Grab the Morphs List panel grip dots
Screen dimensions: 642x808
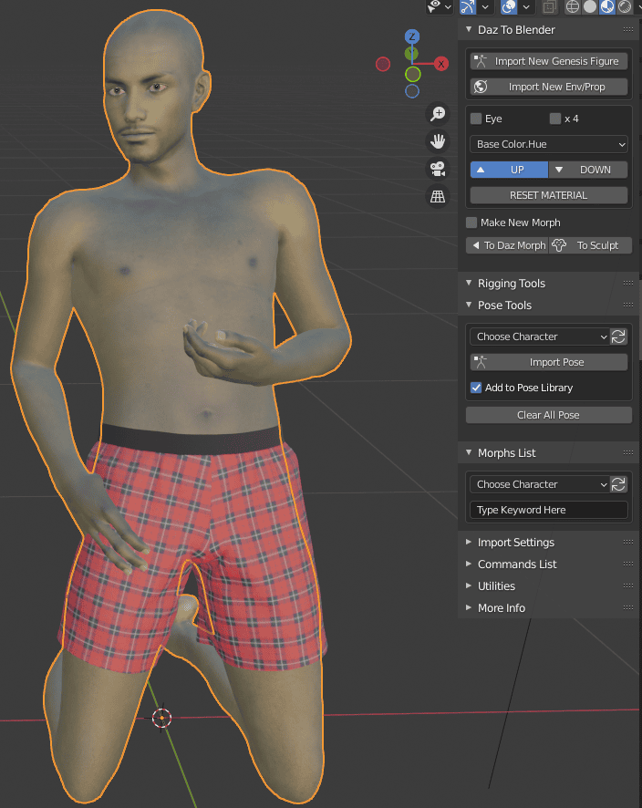coord(628,452)
